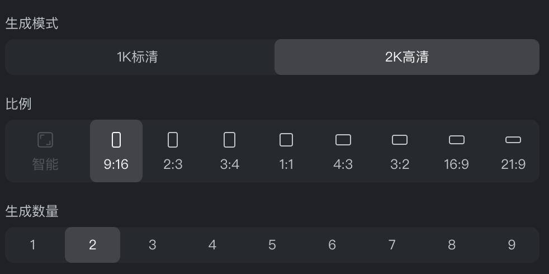
Task: Choose the 21:9 ultrawide ratio icon
Action: [513, 140]
